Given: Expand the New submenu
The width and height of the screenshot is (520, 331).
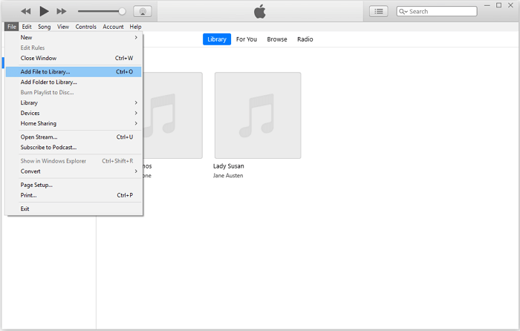Looking at the screenshot, I should [74, 37].
